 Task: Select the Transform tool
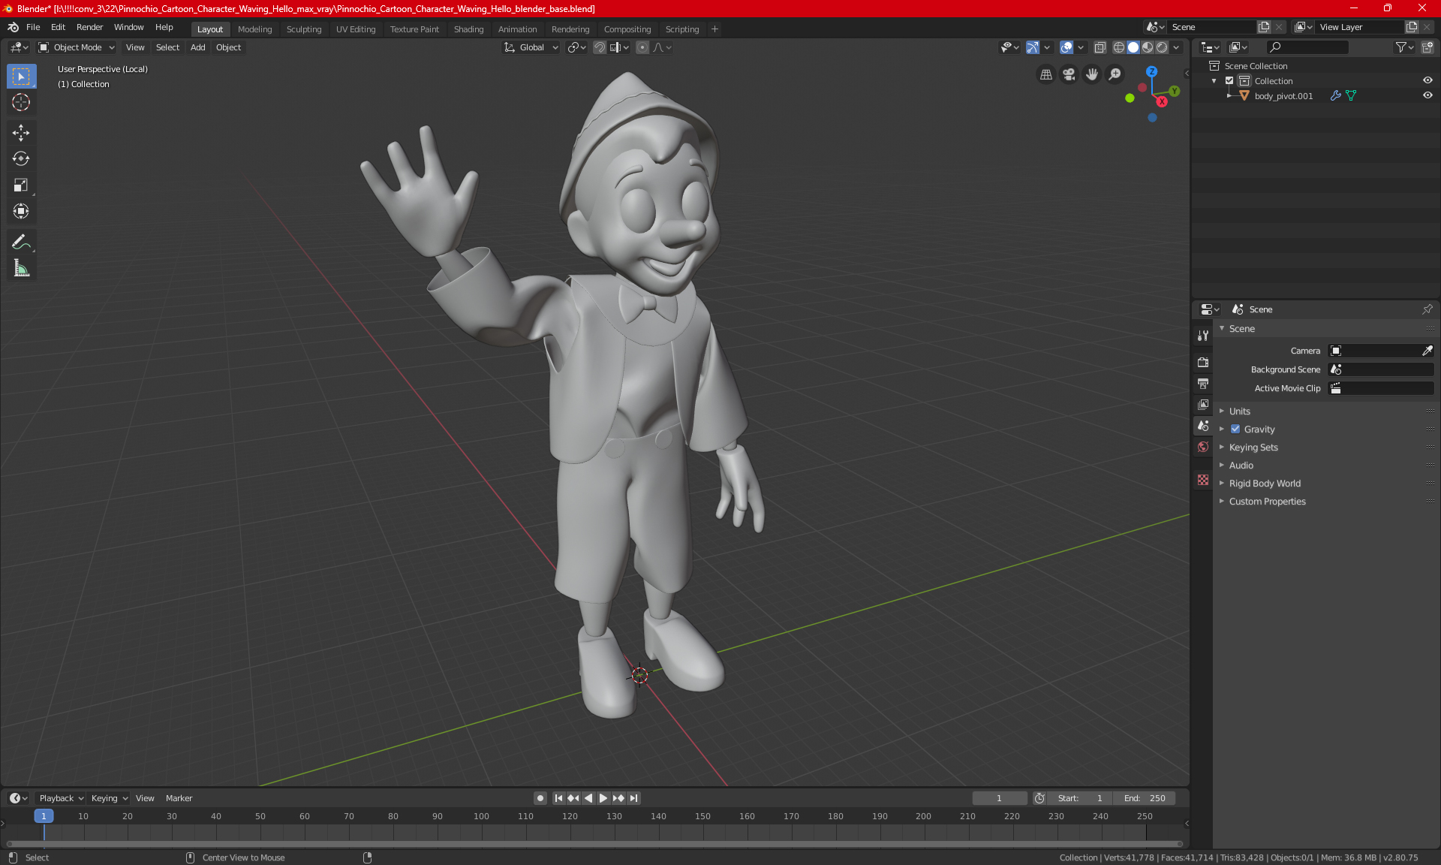pyautogui.click(x=21, y=211)
